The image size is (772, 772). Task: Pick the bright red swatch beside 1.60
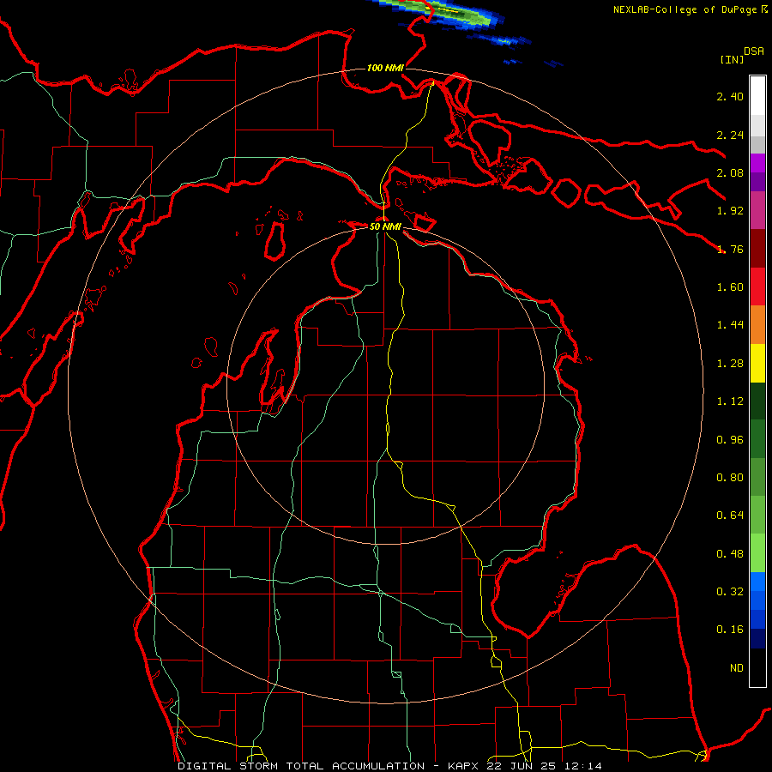(x=757, y=286)
